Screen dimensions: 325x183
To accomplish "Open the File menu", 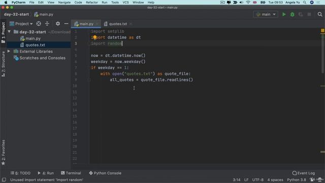I will tap(31, 2).
